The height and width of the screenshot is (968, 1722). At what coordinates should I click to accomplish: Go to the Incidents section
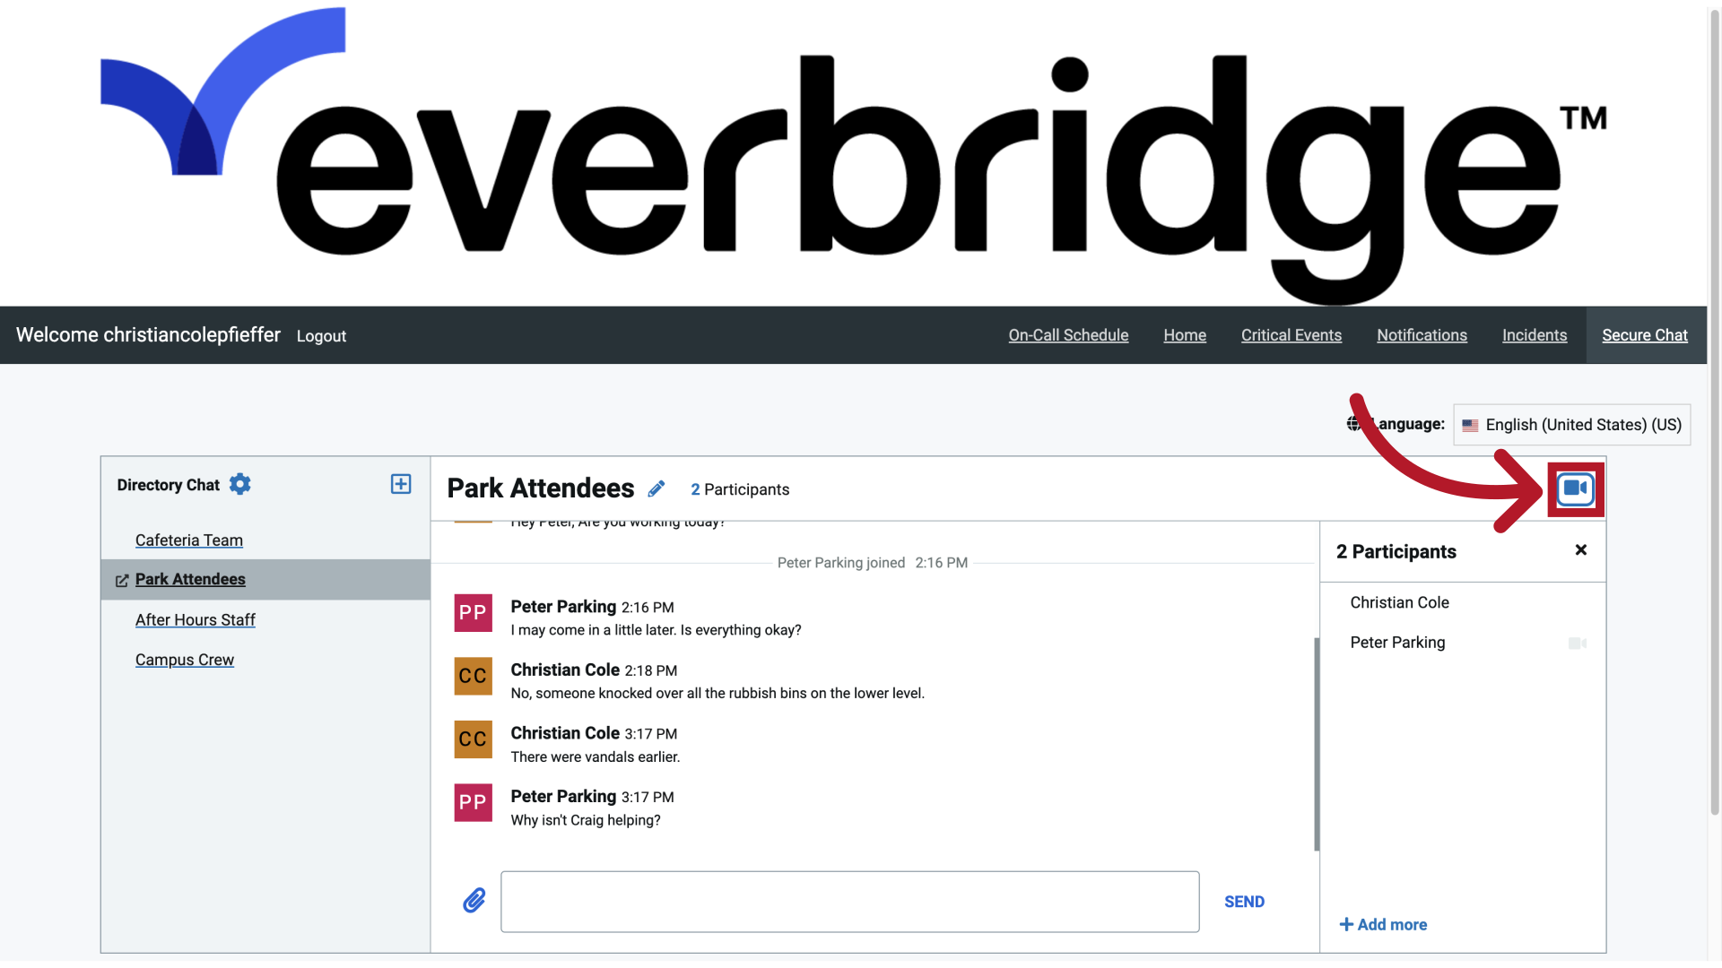[1535, 335]
